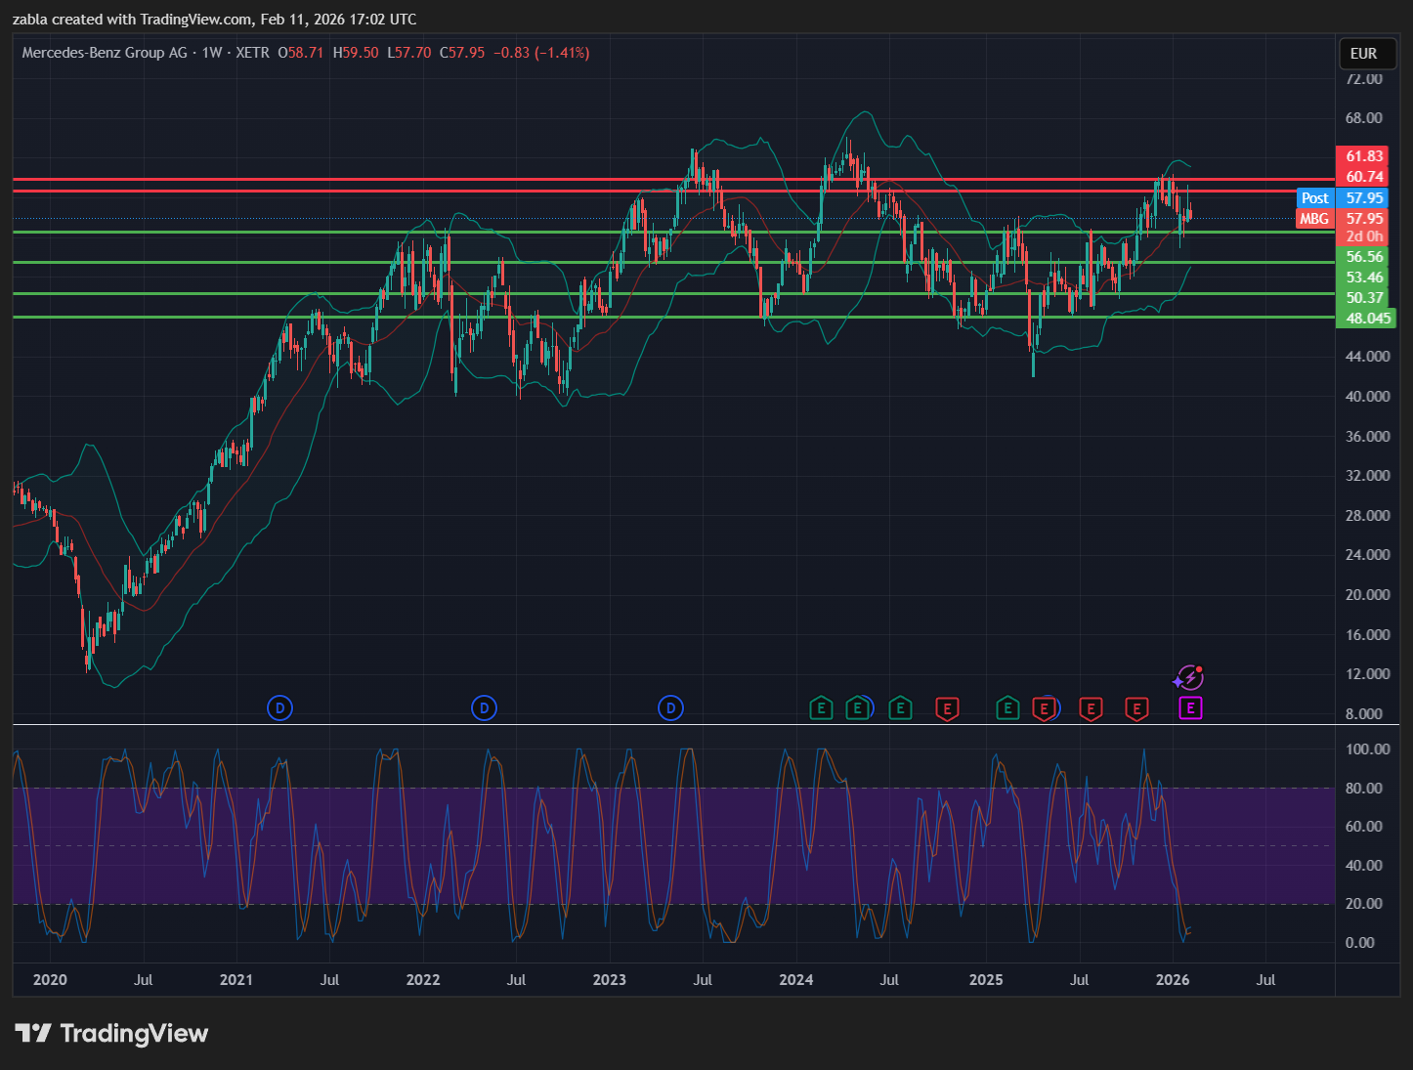Click the 1W interval label in legend

click(212, 53)
